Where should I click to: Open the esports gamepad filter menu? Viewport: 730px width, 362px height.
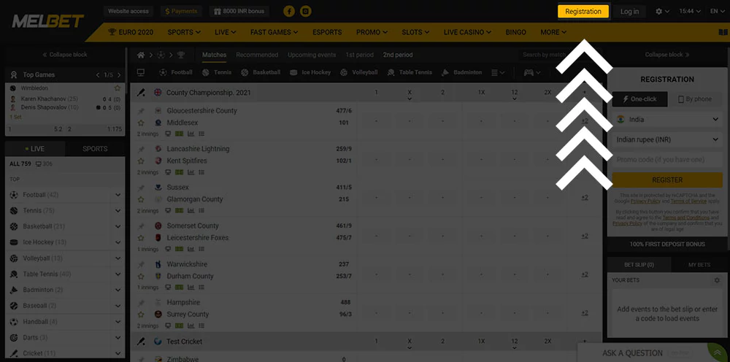tap(532, 72)
